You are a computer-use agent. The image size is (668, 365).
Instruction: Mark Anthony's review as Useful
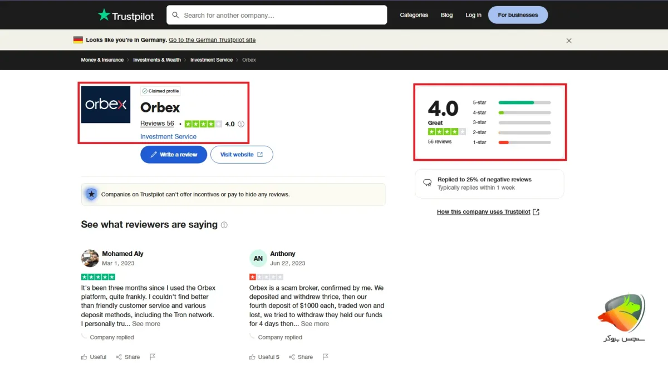(x=264, y=357)
